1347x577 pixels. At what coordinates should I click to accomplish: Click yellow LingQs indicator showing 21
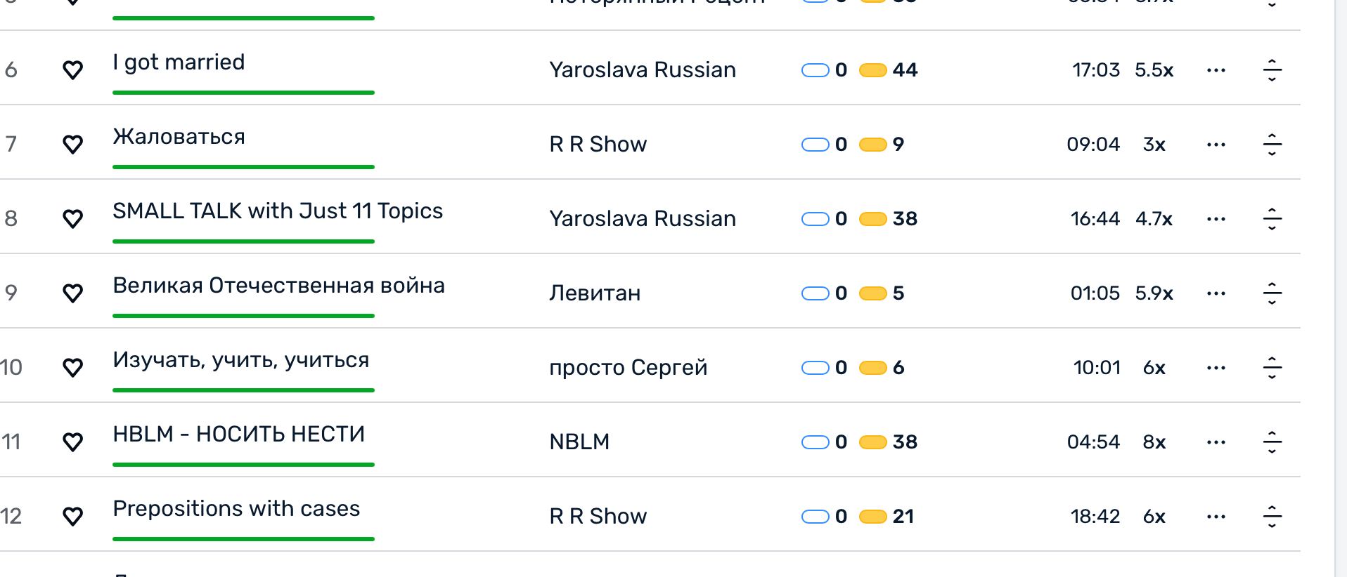[x=873, y=517]
